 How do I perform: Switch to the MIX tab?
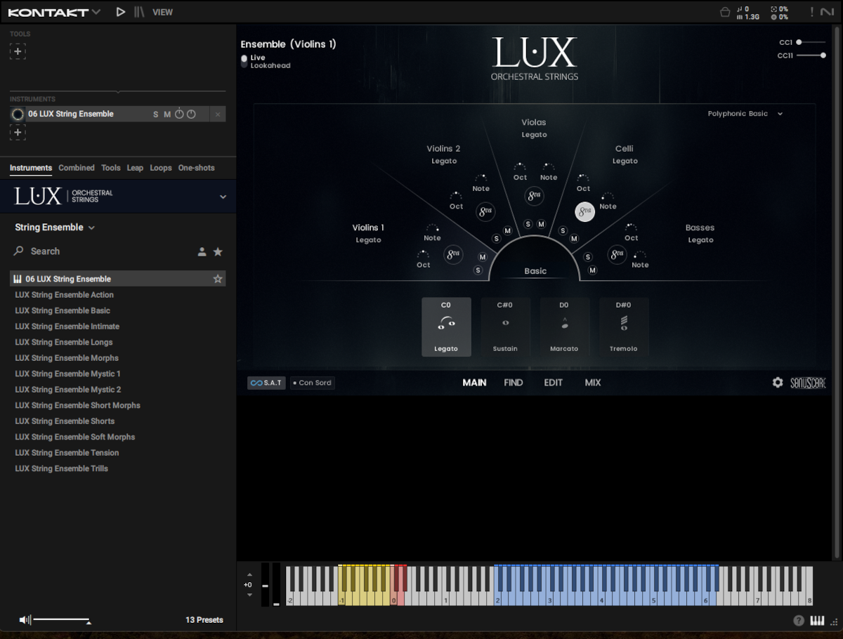coord(593,383)
